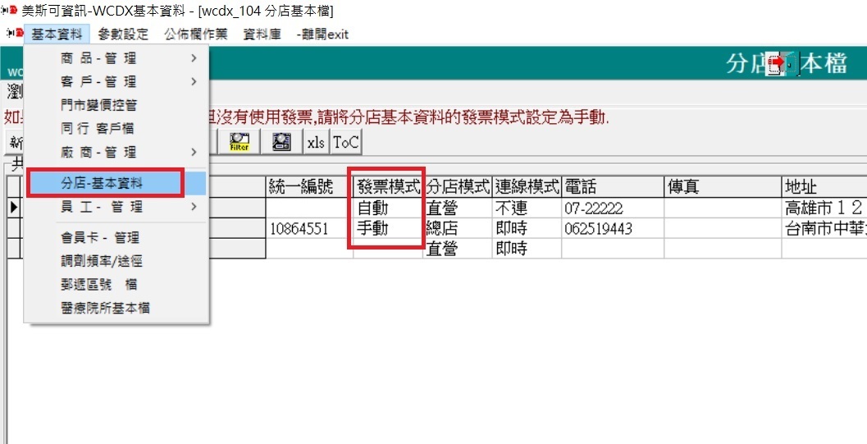The width and height of the screenshot is (867, 444).
Task: Click the 自動 invoice mode cell
Action: point(388,208)
